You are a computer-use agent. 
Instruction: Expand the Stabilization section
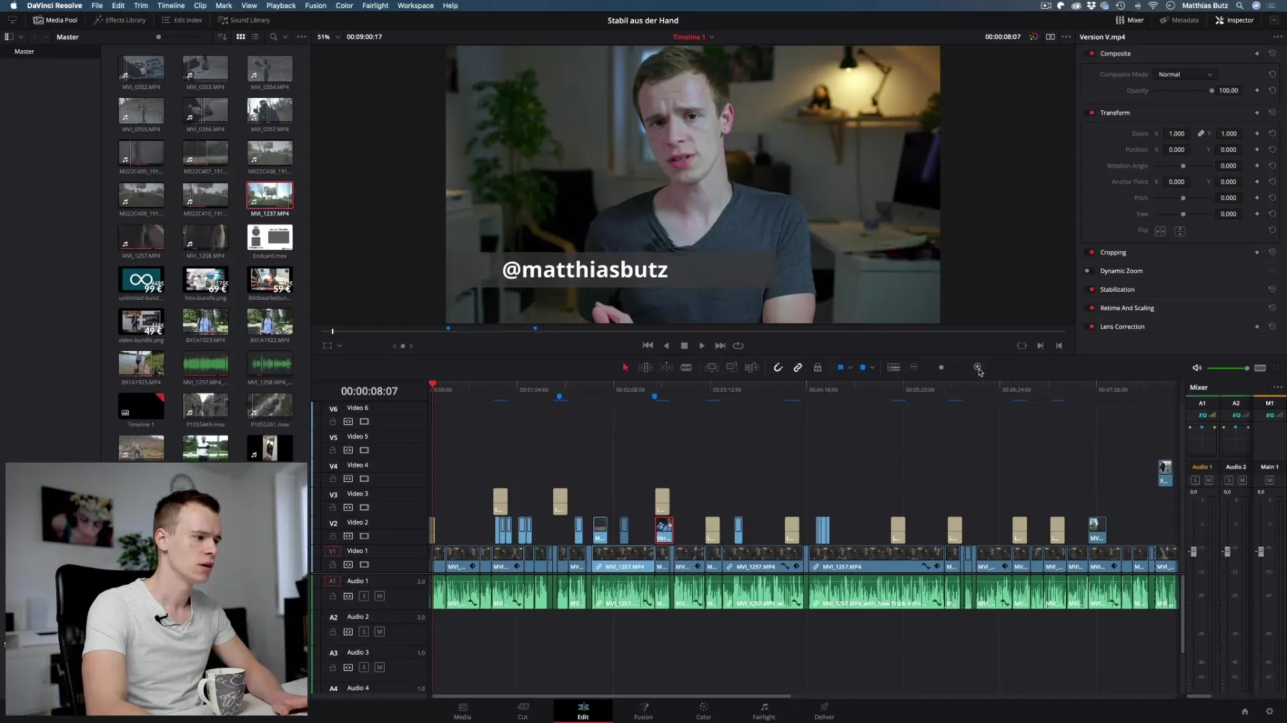click(x=1117, y=290)
